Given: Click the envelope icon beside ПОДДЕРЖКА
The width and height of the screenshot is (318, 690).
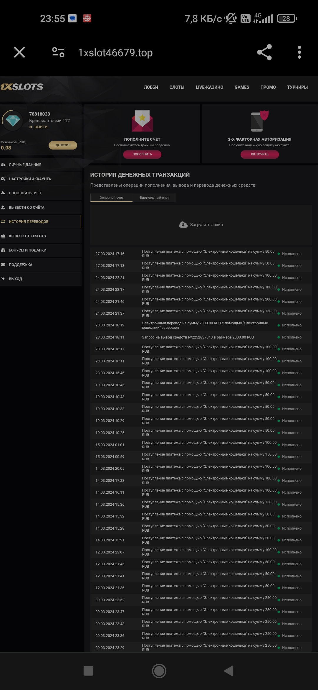Looking at the screenshot, I should point(3,265).
